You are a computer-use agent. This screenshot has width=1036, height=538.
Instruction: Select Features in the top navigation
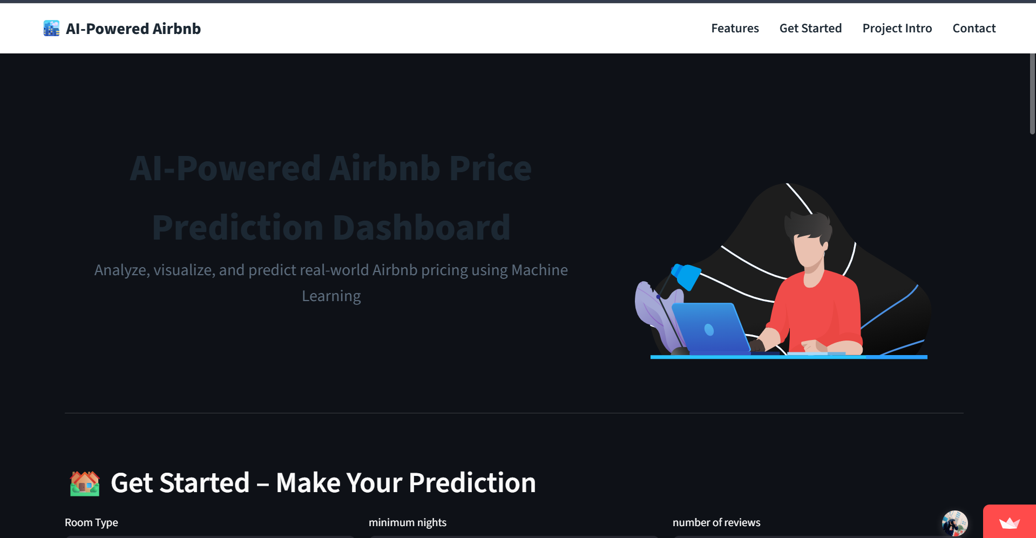pyautogui.click(x=735, y=28)
